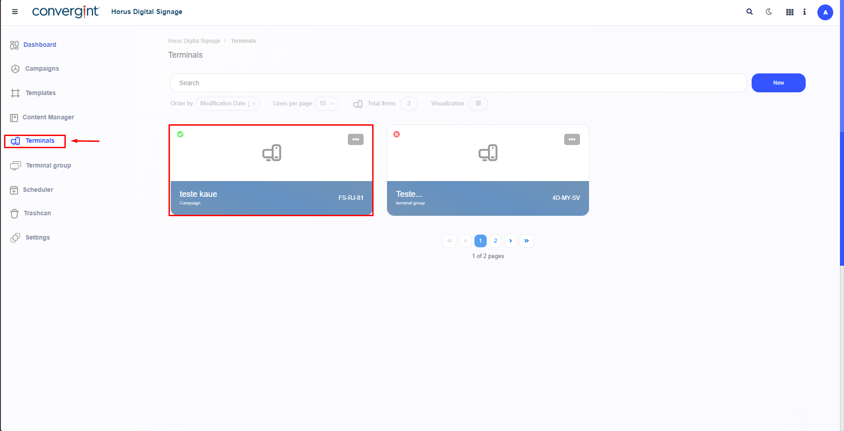Toggle the Visualization list view button
Viewport: 844px width, 431px height.
click(478, 104)
